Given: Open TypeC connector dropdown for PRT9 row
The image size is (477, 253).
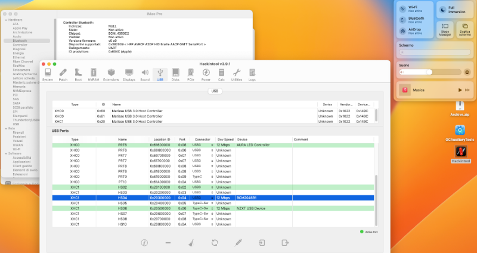Looking at the screenshot, I should click(212, 177).
